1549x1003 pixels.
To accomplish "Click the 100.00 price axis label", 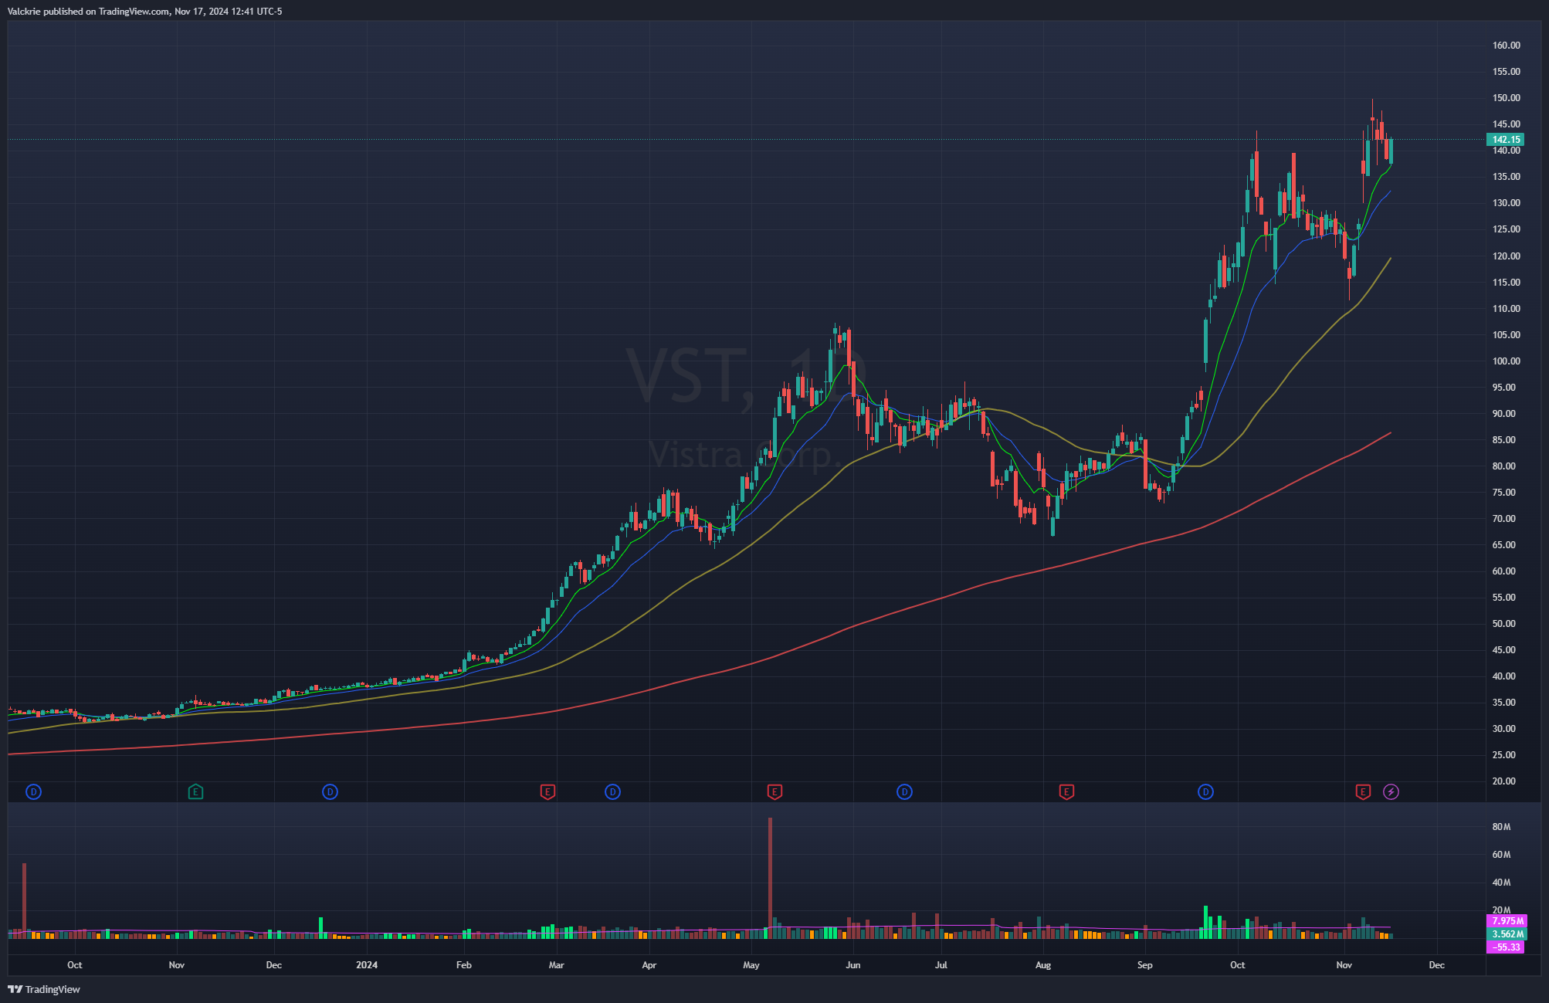I will [x=1506, y=361].
